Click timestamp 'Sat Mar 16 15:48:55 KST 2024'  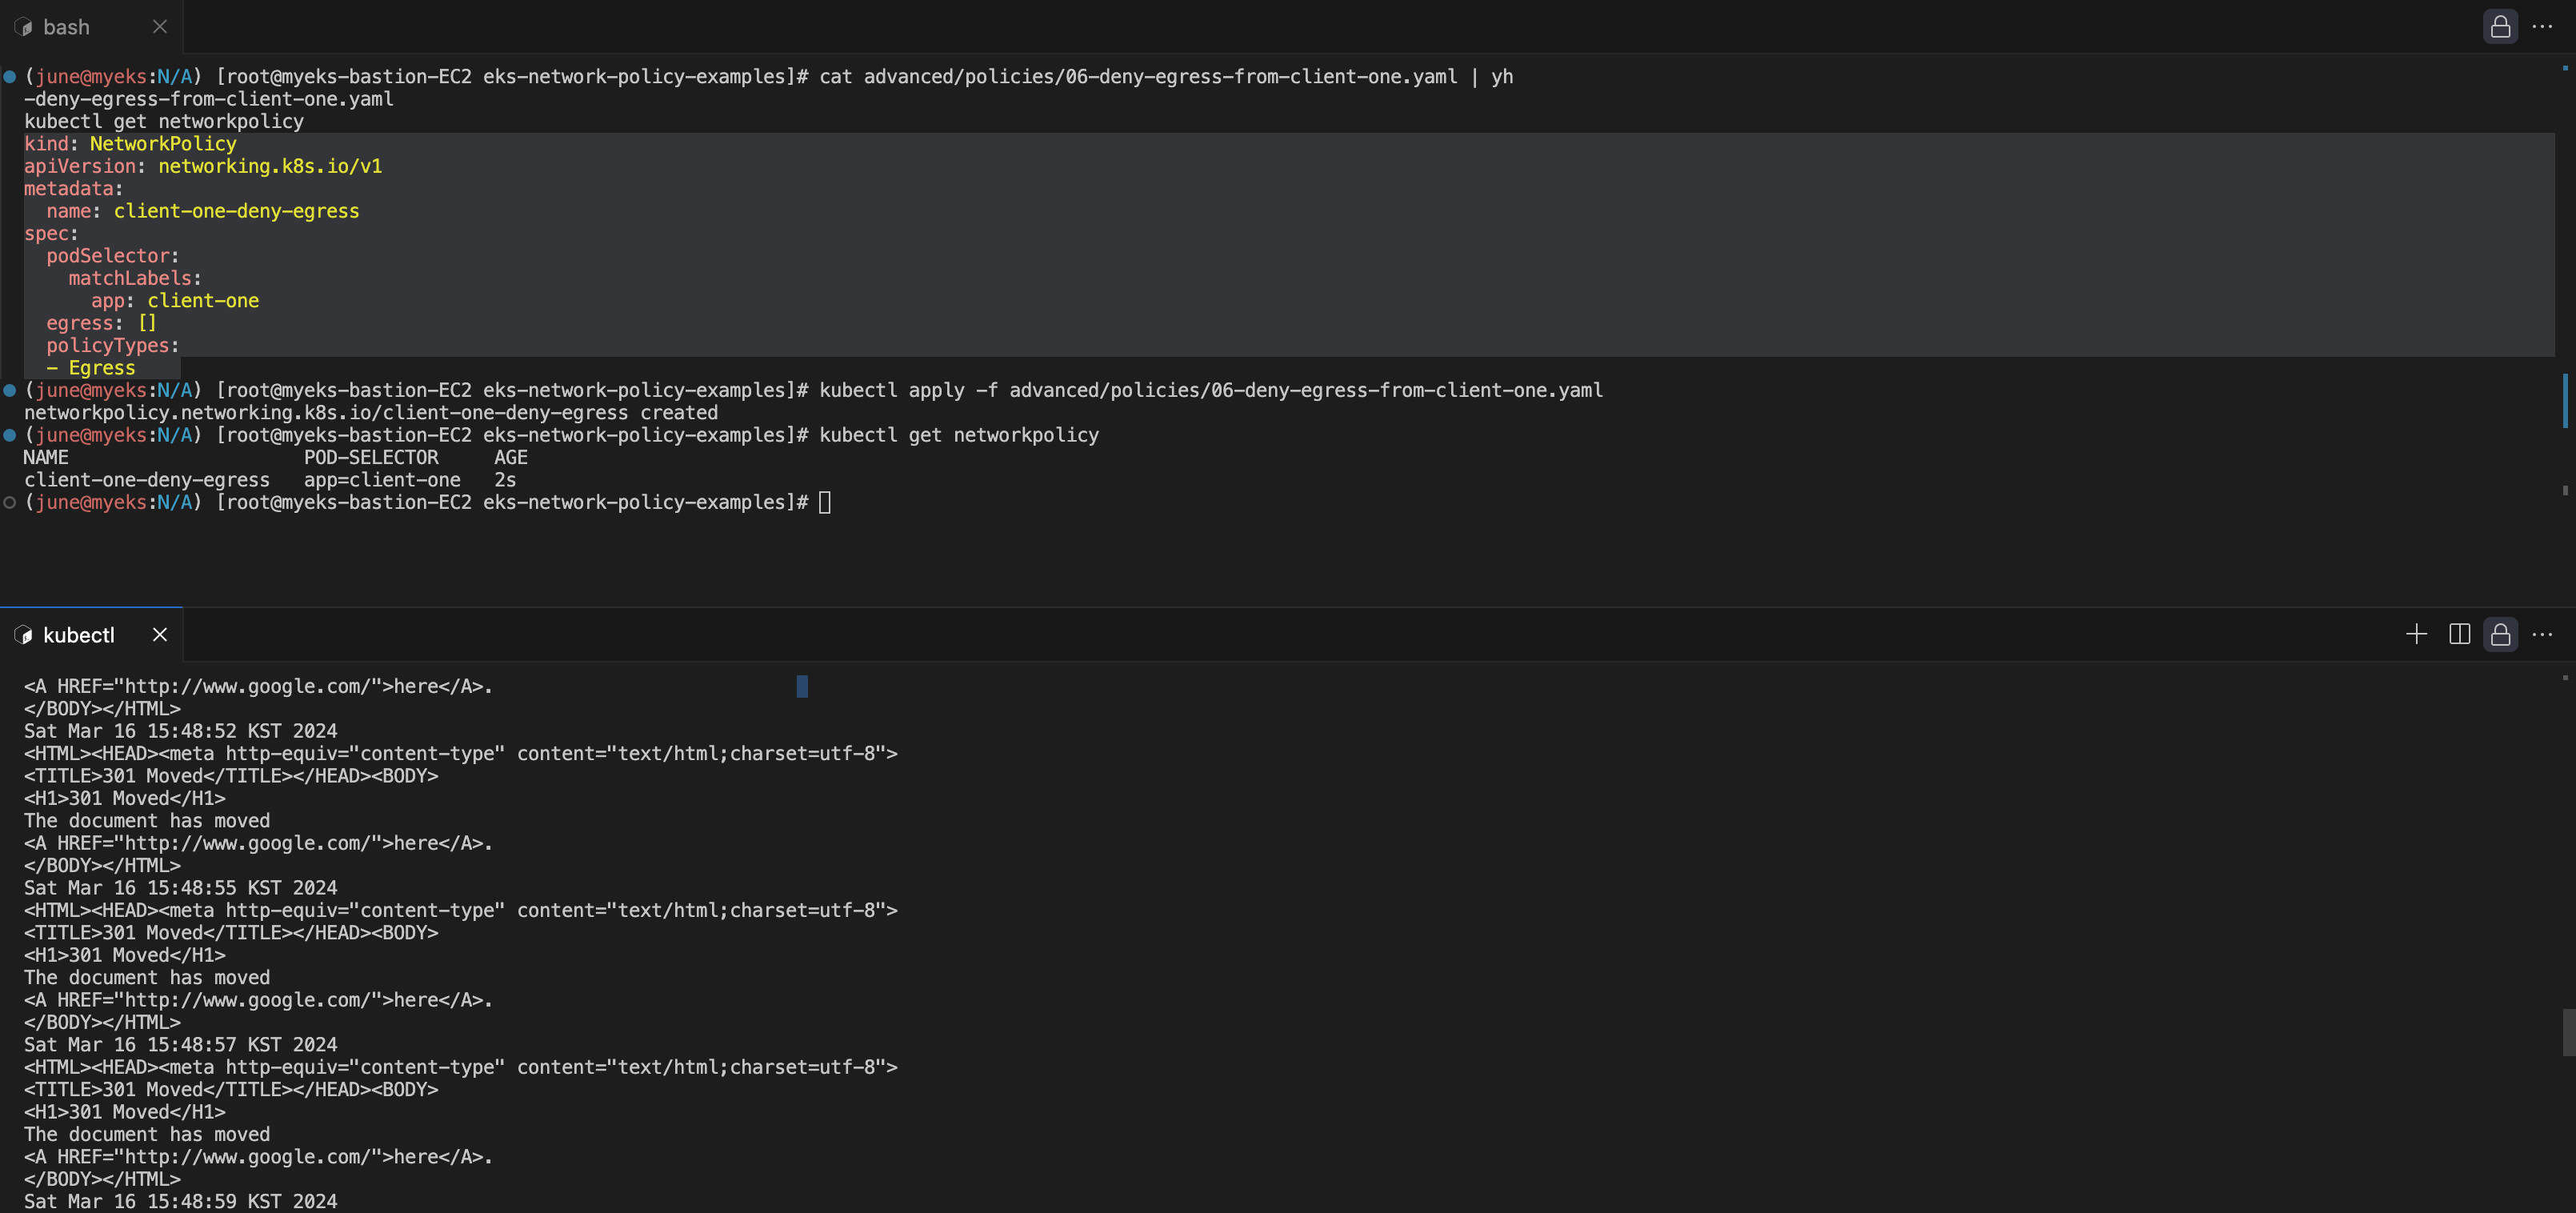181,888
